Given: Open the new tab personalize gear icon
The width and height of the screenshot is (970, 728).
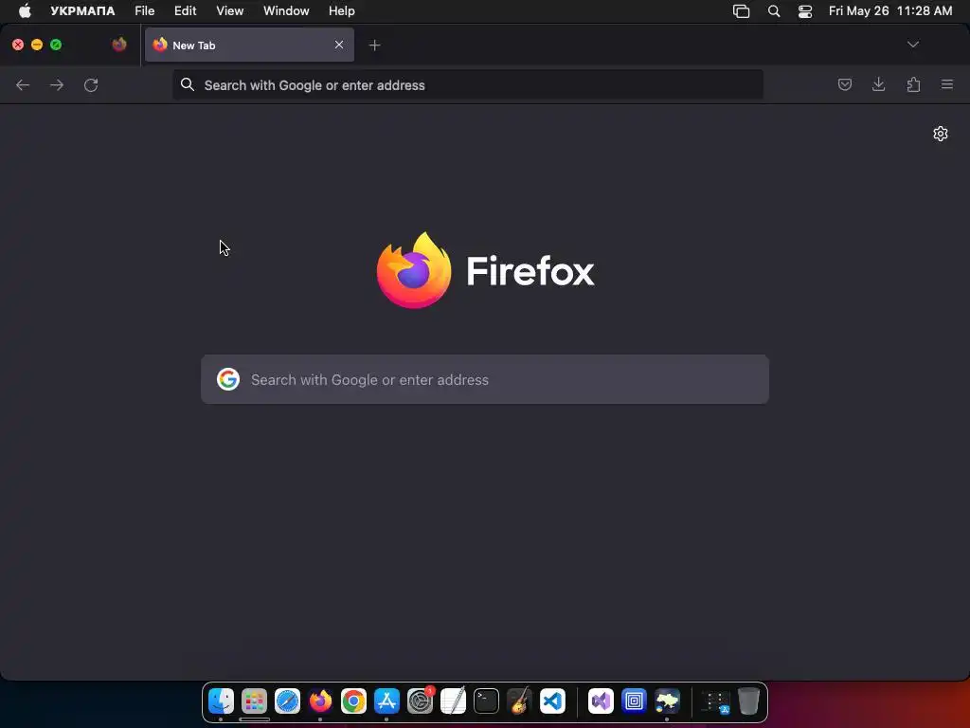Looking at the screenshot, I should coord(941,134).
